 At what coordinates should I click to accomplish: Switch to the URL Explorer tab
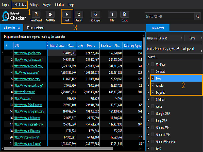click(x=35, y=28)
